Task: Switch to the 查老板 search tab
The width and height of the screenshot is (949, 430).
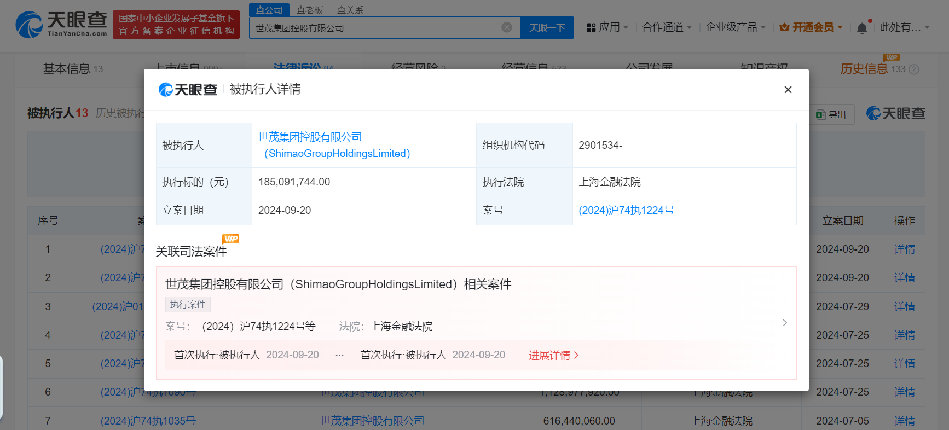Action: 310,10
